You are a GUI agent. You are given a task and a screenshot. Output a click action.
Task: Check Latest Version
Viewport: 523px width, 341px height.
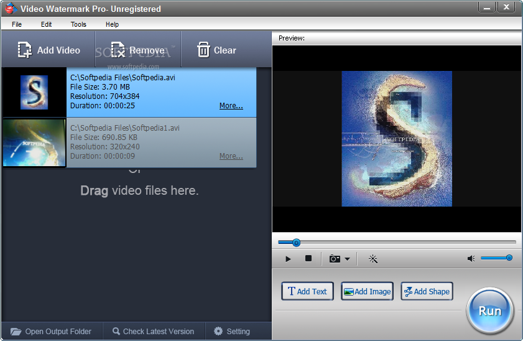154,331
